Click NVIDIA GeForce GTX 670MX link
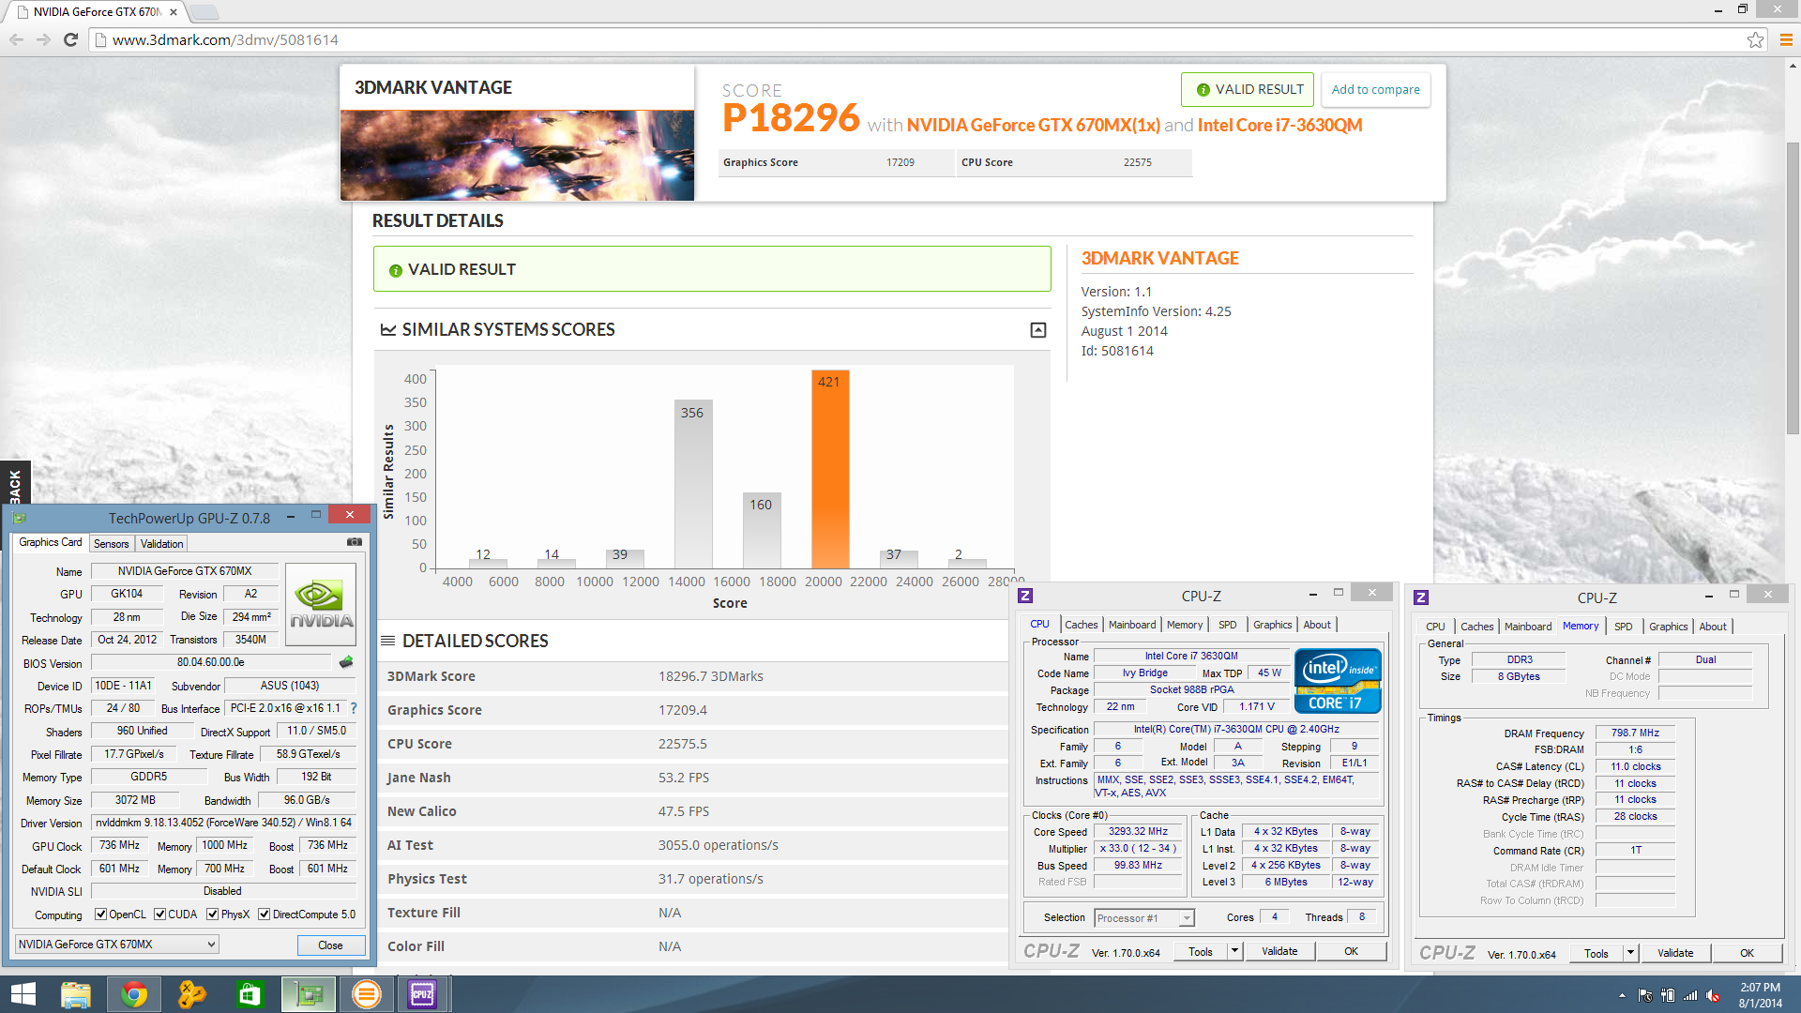This screenshot has height=1013, width=1801. 1034,126
